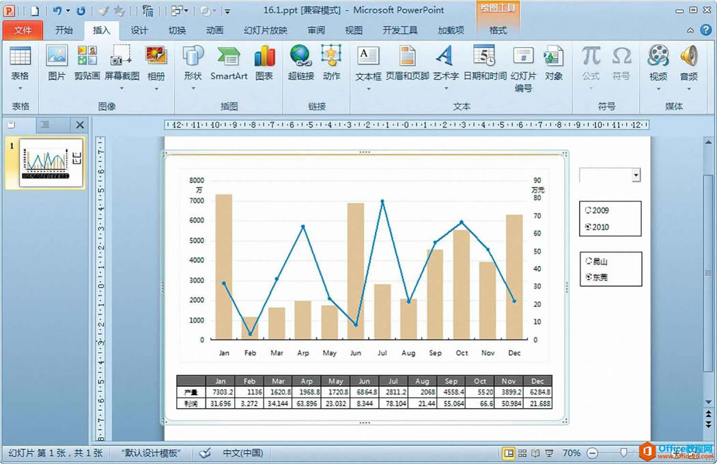Insert 页眉和页脚 header and footer
The image size is (717, 464).
point(407,63)
